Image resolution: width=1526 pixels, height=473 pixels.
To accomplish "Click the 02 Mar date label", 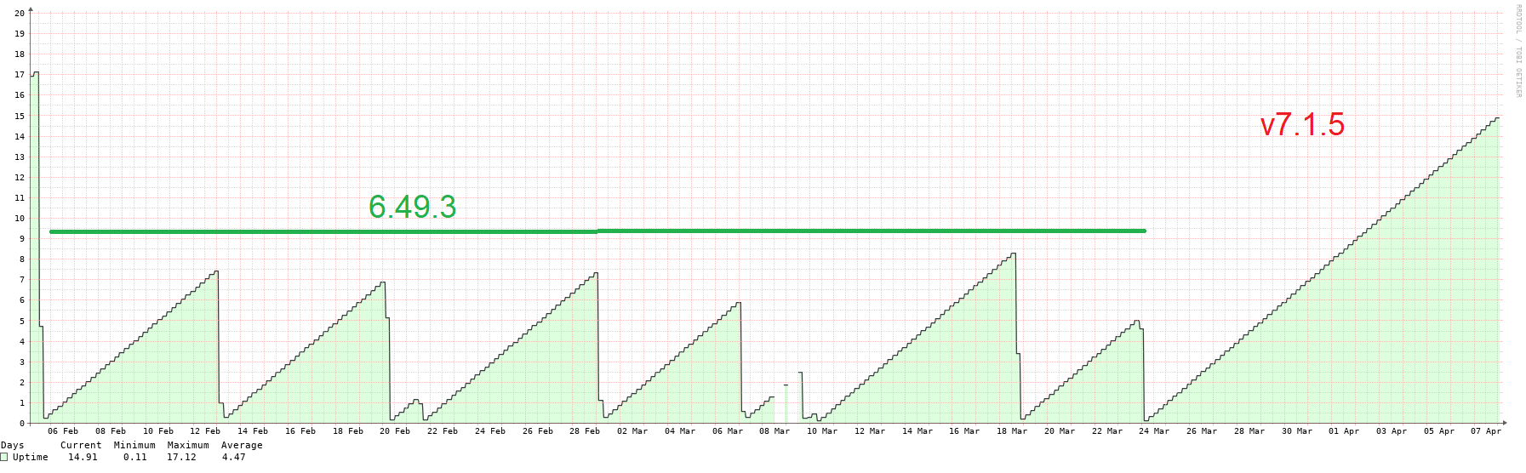I will coord(632,431).
